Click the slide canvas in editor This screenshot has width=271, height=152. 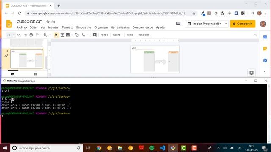pyautogui.click(x=155, y=60)
